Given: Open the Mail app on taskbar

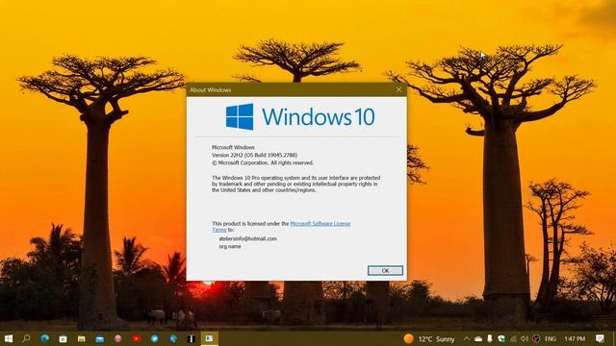Looking at the screenshot, I should [x=100, y=338].
